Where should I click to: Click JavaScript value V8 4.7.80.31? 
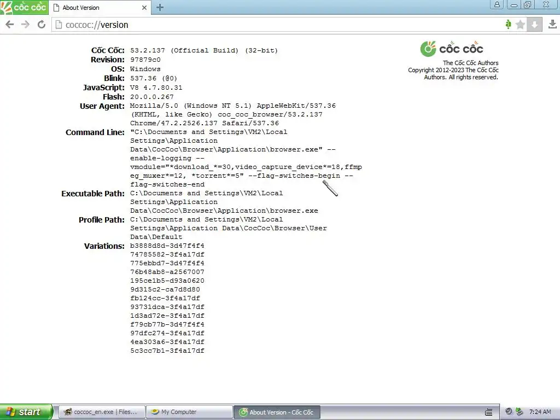(x=156, y=87)
